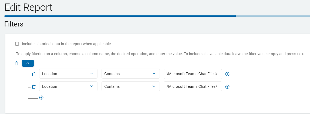Toggle the Or group operator
The width and height of the screenshot is (310, 114).
[28, 63]
